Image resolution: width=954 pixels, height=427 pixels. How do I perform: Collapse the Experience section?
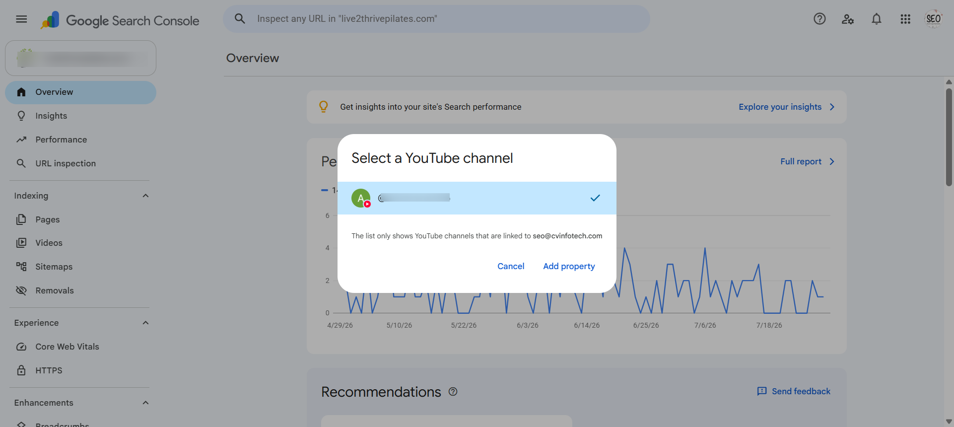tap(145, 323)
